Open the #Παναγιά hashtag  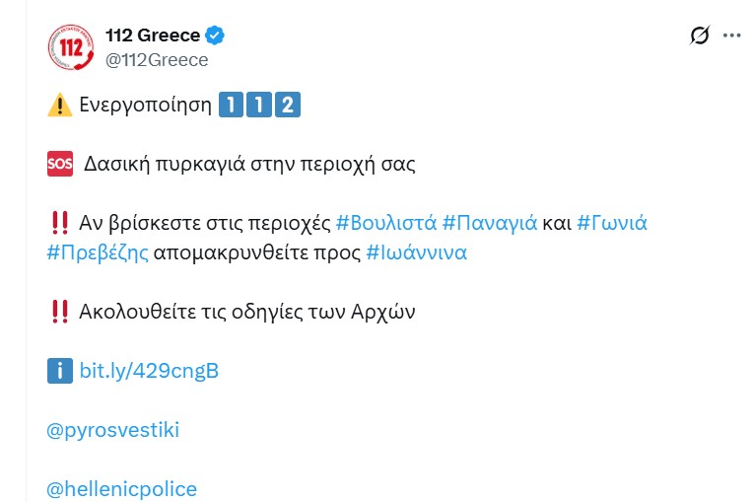click(x=490, y=223)
